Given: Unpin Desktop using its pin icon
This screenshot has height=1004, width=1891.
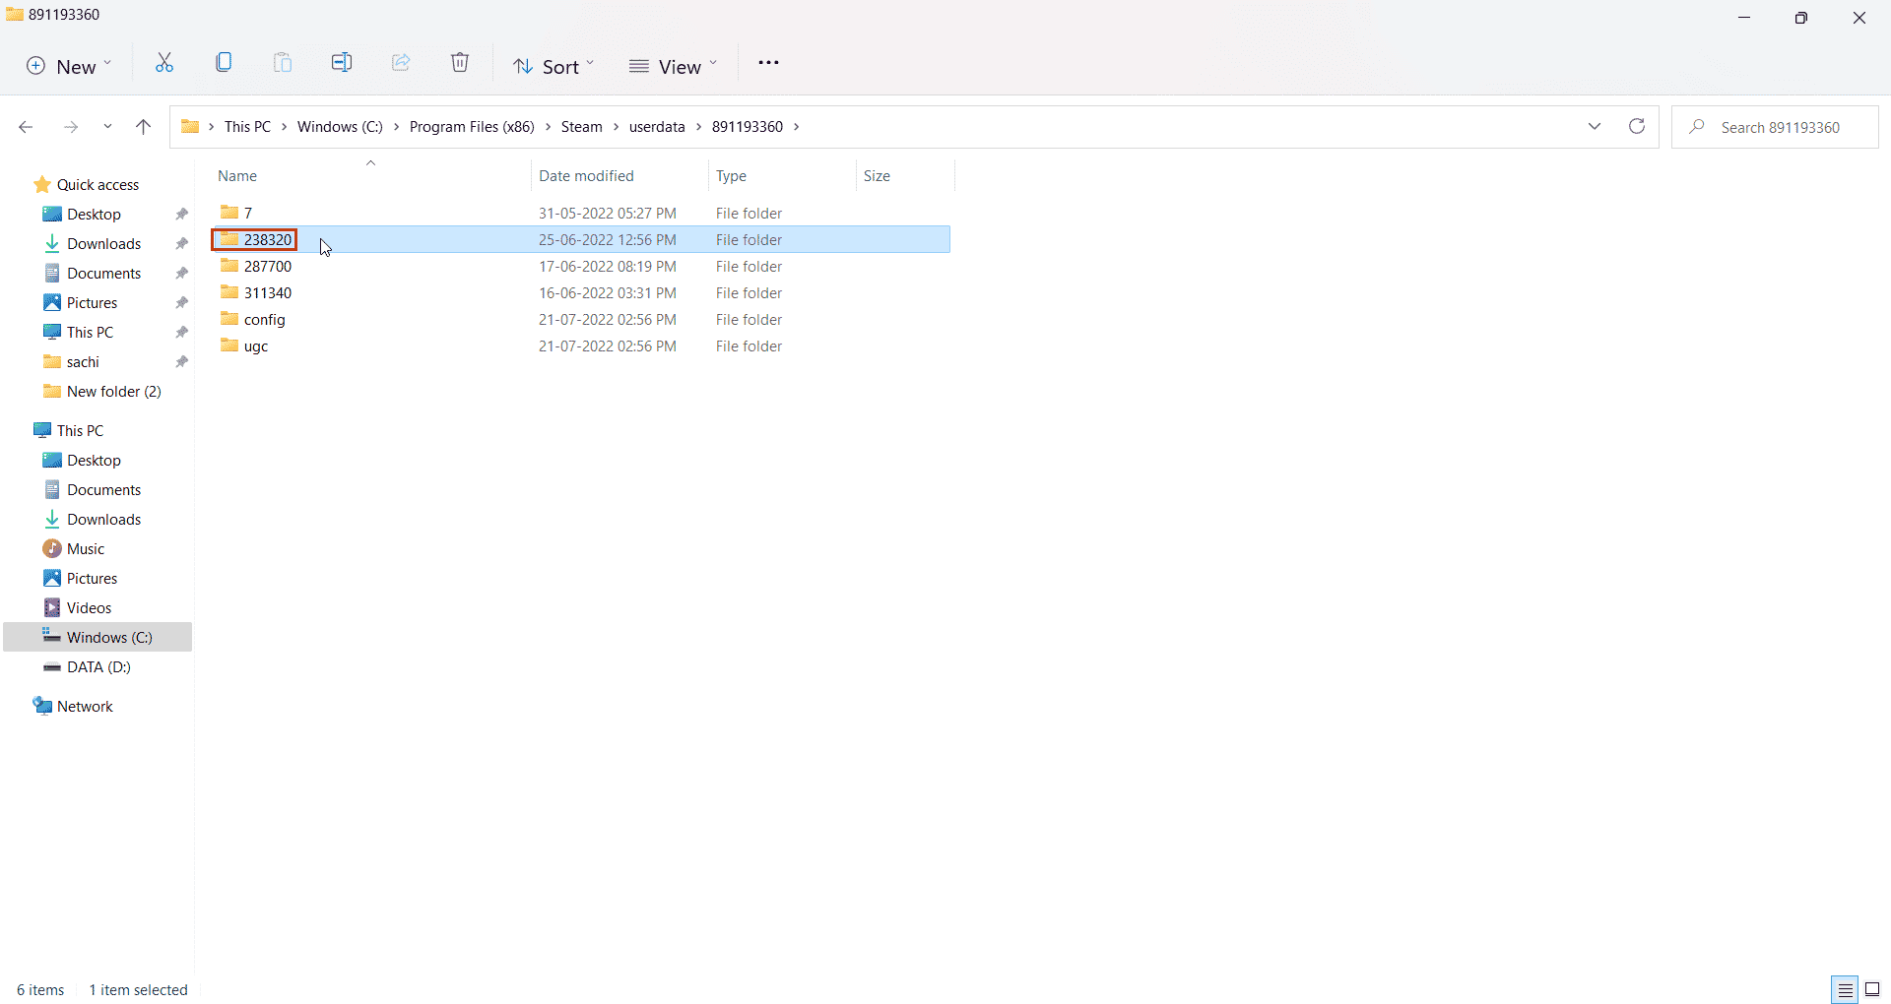Looking at the screenshot, I should click(181, 214).
